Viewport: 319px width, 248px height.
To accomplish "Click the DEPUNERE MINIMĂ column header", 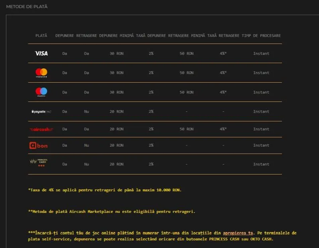I will click(x=116, y=36).
